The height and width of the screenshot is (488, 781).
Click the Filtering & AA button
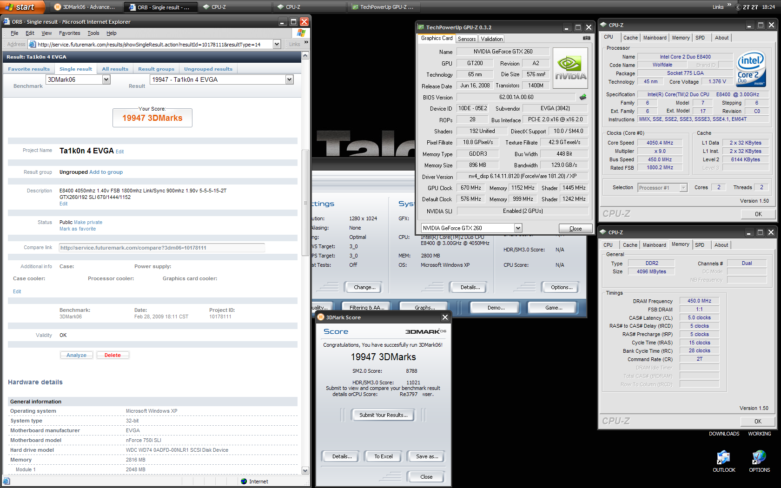[367, 307]
